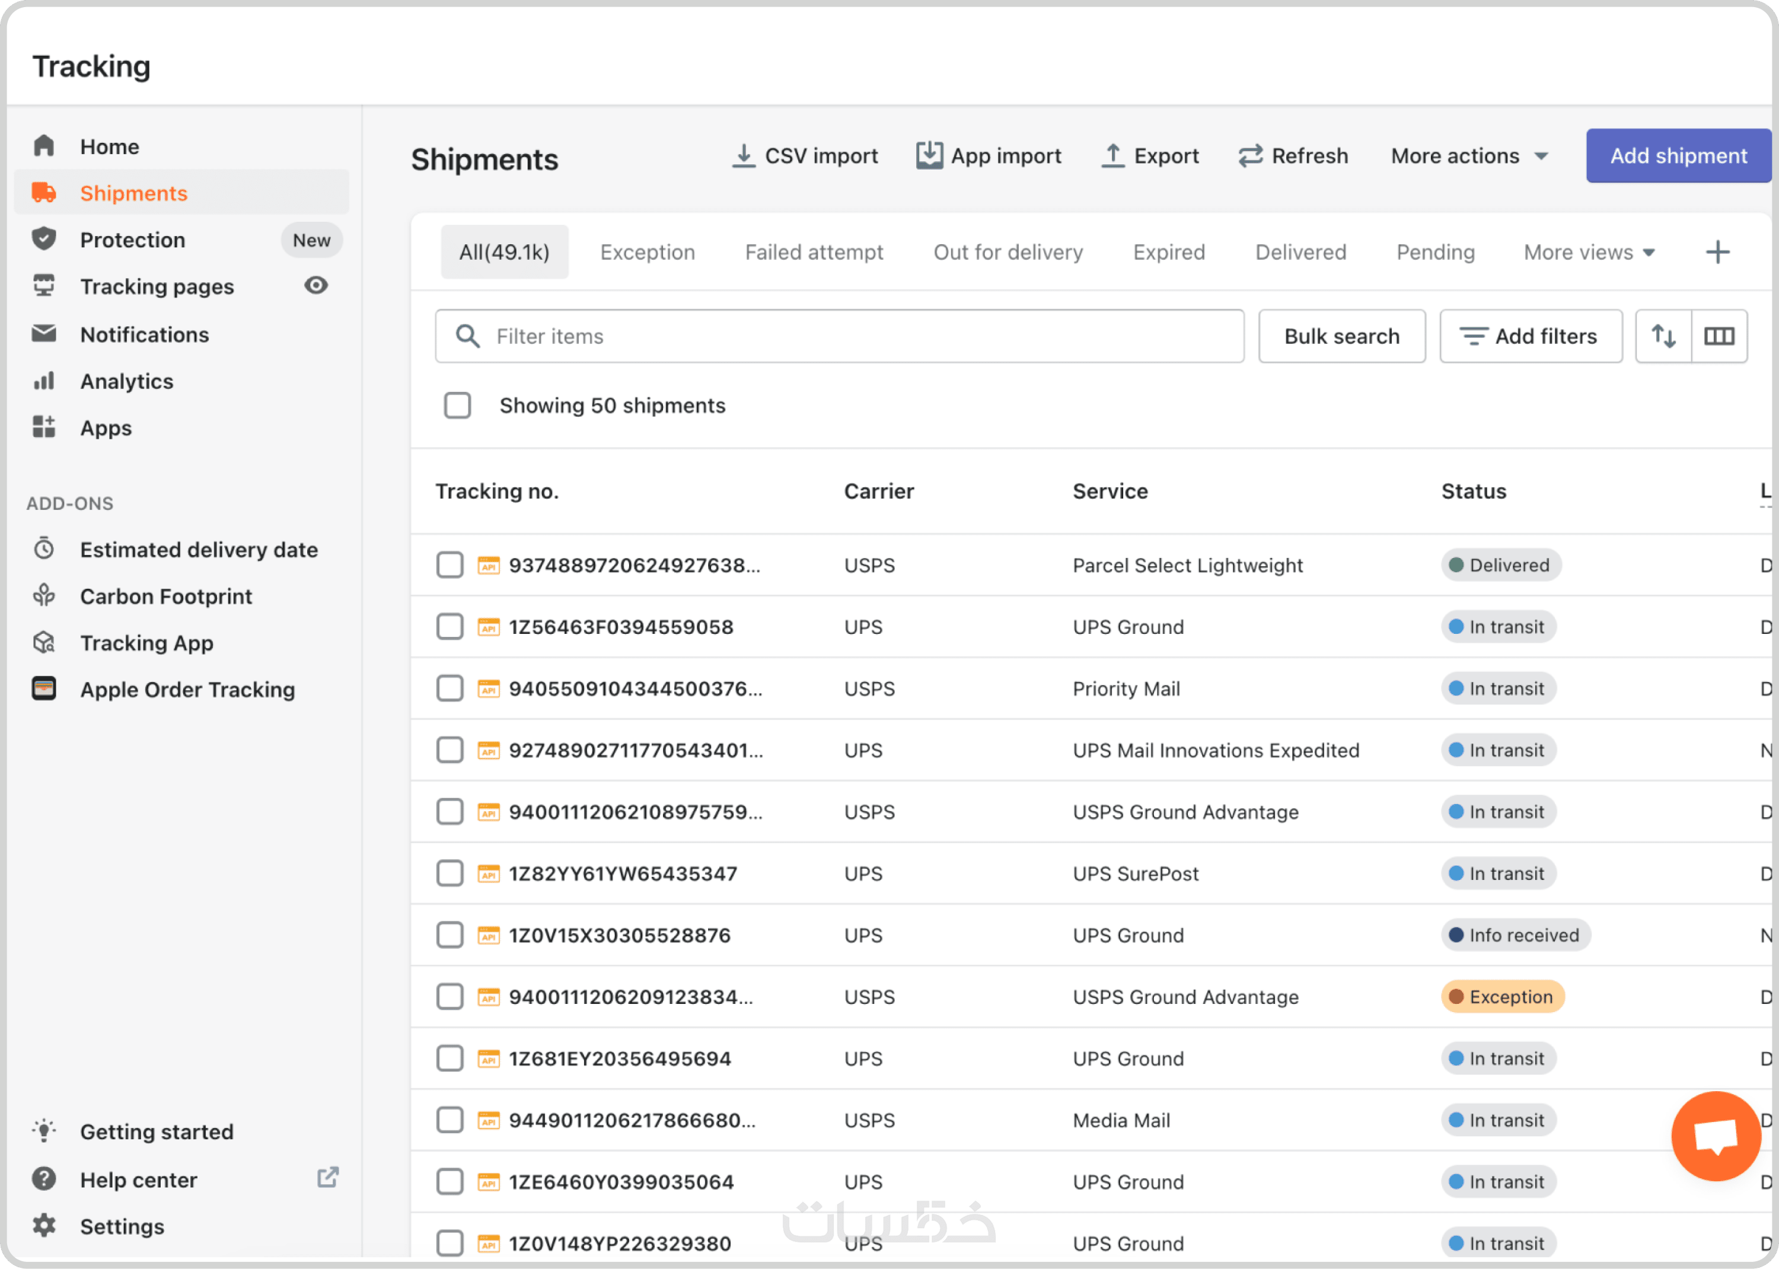This screenshot has width=1779, height=1269.
Task: Click the plus icon to add view
Action: [1717, 253]
